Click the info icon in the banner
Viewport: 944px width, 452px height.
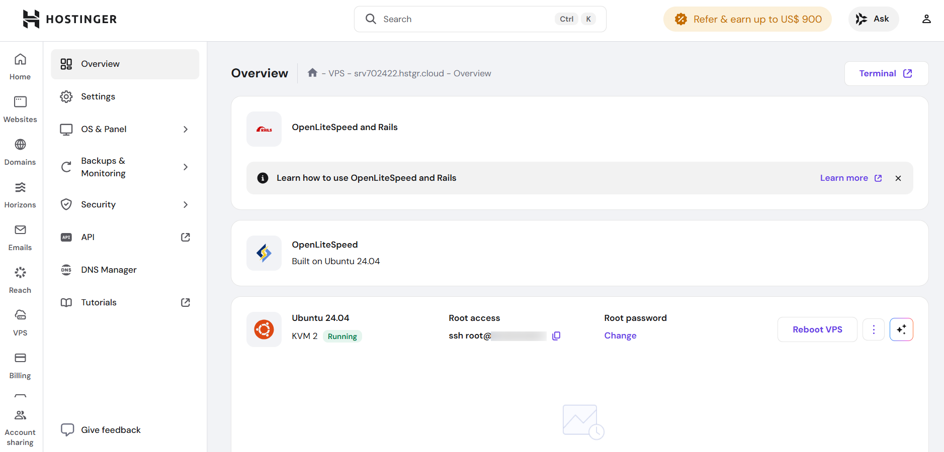[x=263, y=178]
